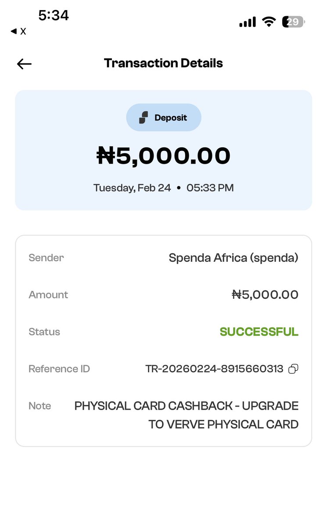This screenshot has width=327, height=528.
Task: Tap the Spenda logo in Deposit badge
Action: 144,117
